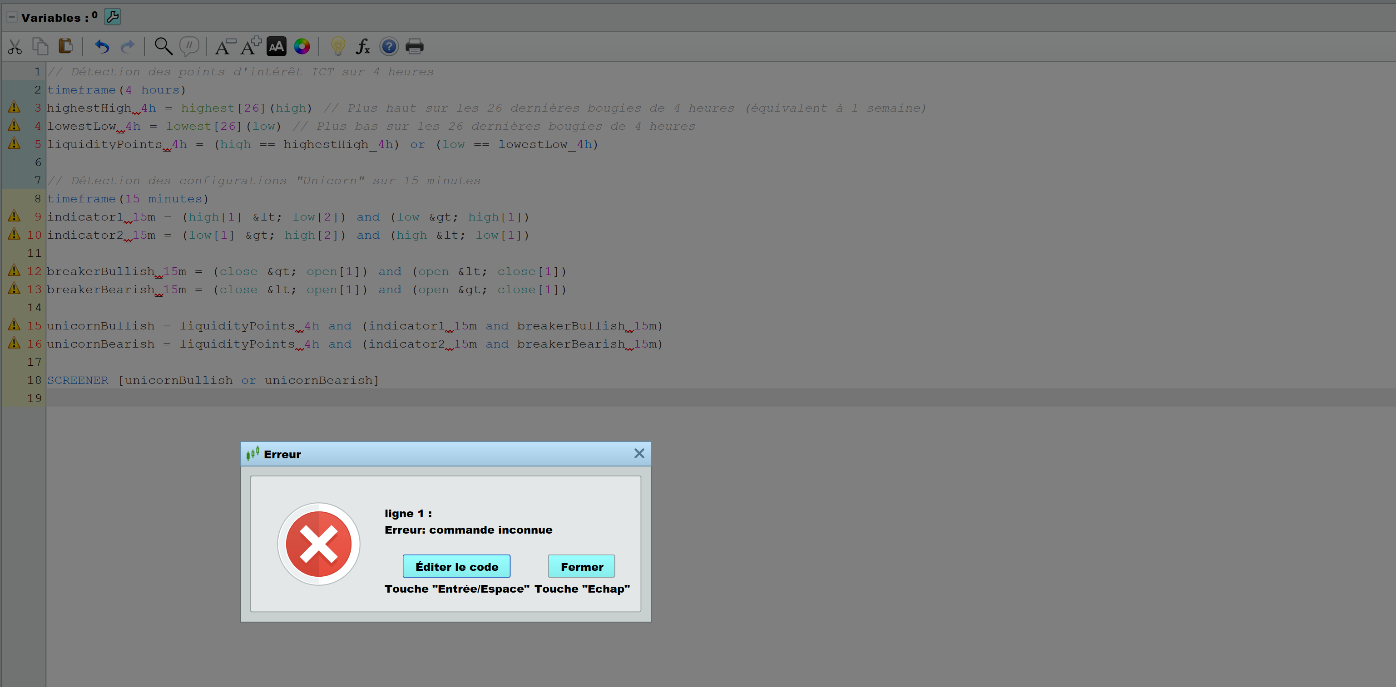This screenshot has width=1396, height=687.
Task: Open the fx function library
Action: (x=362, y=47)
